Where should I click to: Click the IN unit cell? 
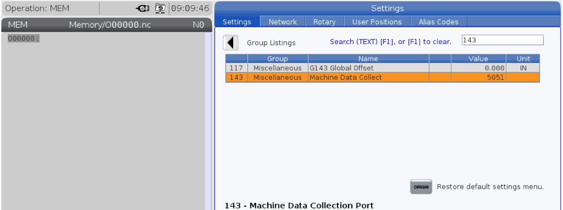click(523, 68)
